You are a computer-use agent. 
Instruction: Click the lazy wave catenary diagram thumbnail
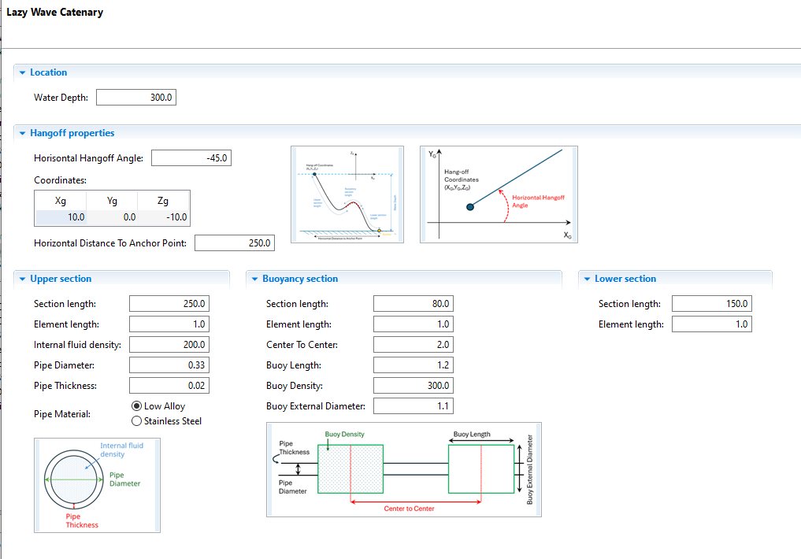click(x=347, y=194)
